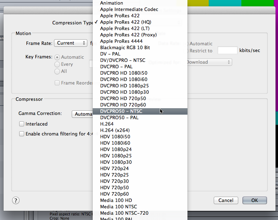Choose Apple ProRes 422 (LT)
Image resolution: width=278 pixels, height=220 pixels.
click(x=140, y=28)
